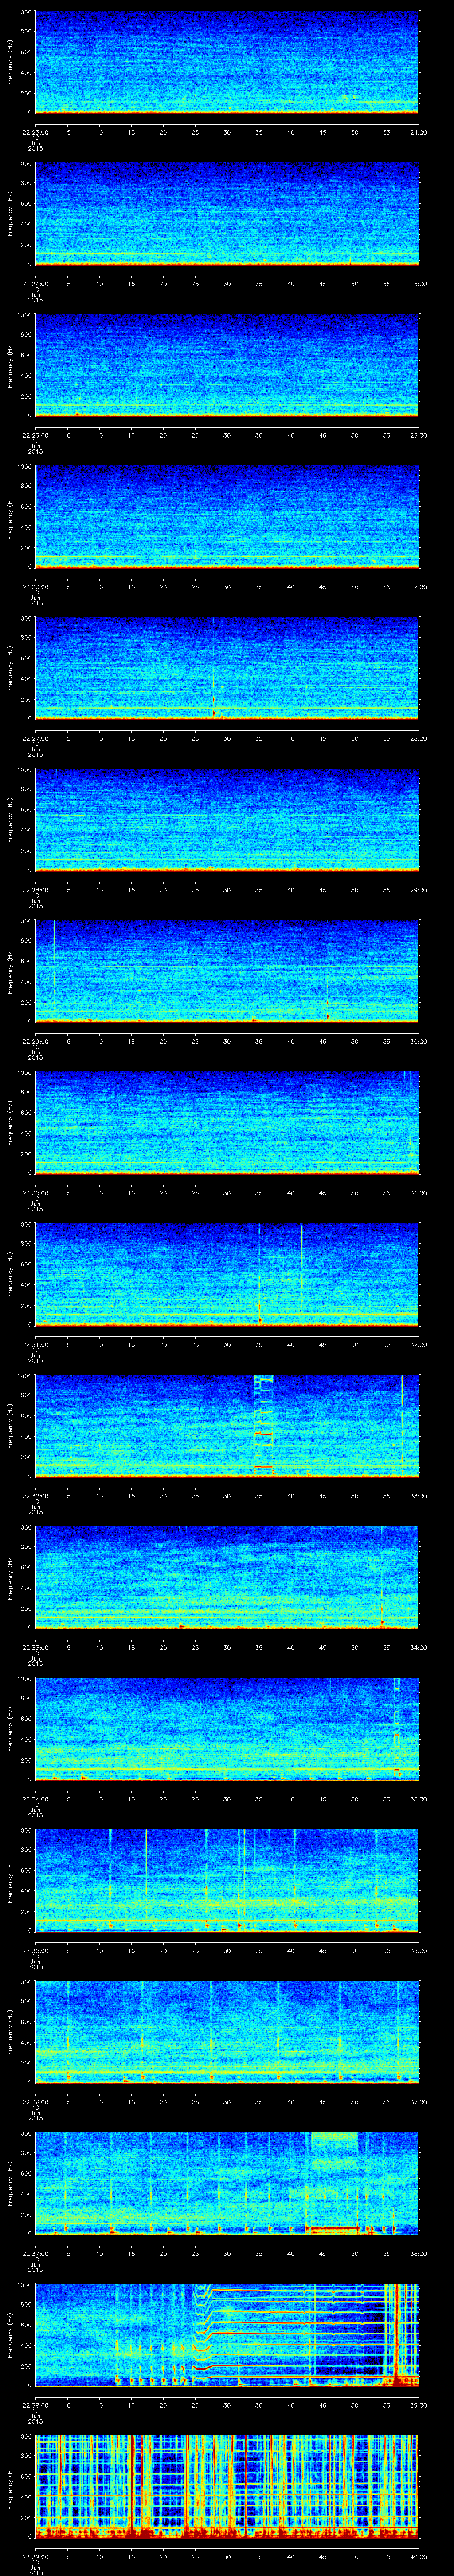Select the 22:31:00 start time label

point(35,1345)
